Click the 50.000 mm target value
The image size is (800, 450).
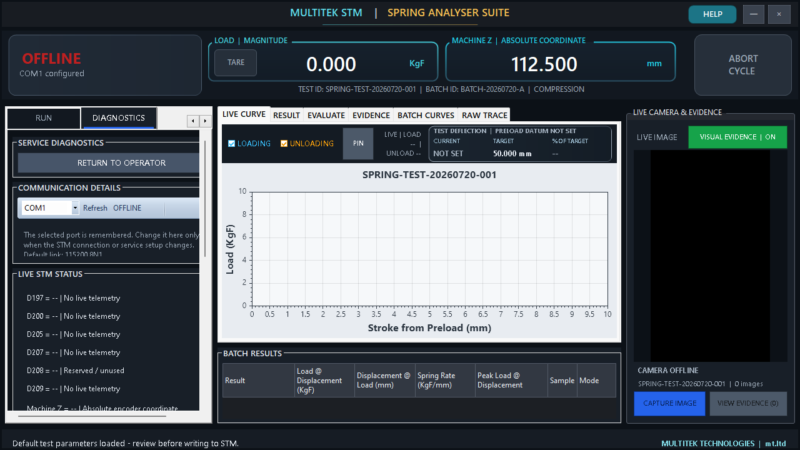(512, 154)
